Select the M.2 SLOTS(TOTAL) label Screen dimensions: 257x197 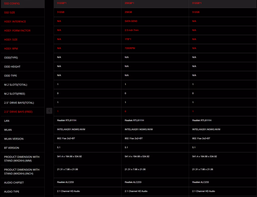click(16, 85)
